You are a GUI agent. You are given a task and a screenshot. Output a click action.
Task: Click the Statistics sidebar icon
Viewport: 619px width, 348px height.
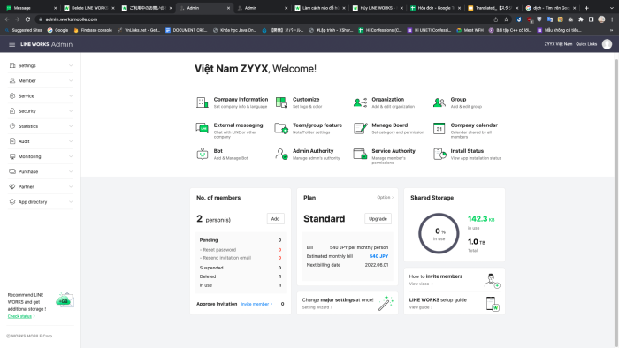click(12, 126)
